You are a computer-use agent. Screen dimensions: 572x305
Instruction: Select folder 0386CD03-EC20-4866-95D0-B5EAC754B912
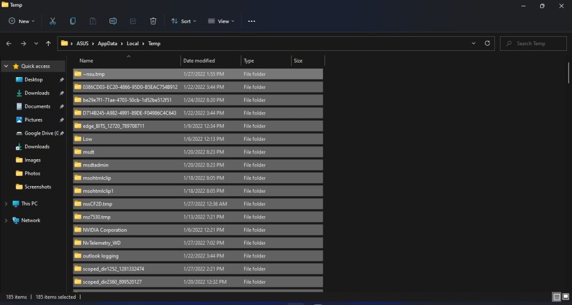point(198,87)
